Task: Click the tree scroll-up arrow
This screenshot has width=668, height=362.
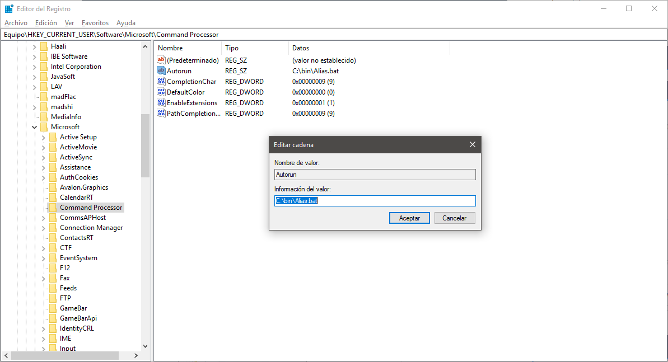Action: point(145,46)
